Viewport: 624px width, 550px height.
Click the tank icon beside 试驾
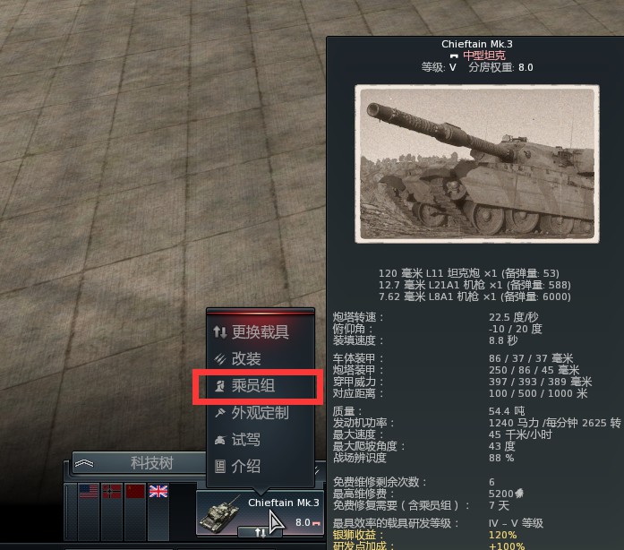219,440
